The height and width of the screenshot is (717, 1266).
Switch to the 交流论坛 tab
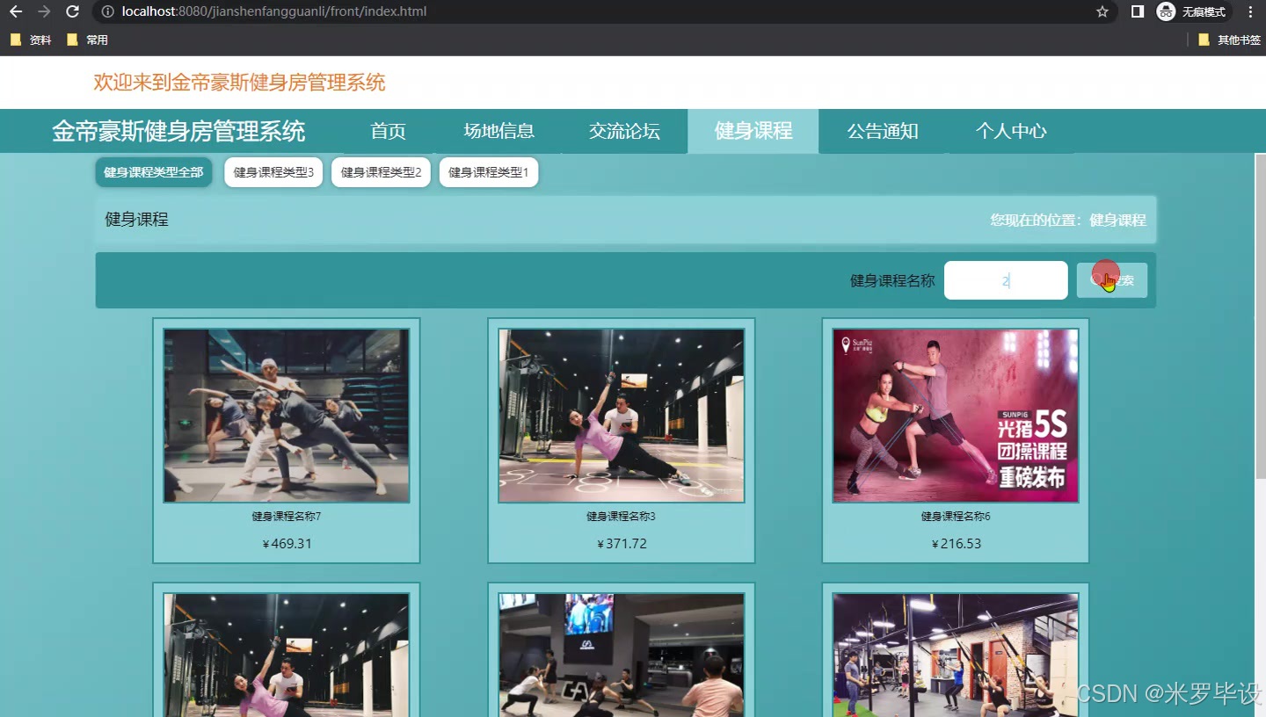[x=624, y=131]
